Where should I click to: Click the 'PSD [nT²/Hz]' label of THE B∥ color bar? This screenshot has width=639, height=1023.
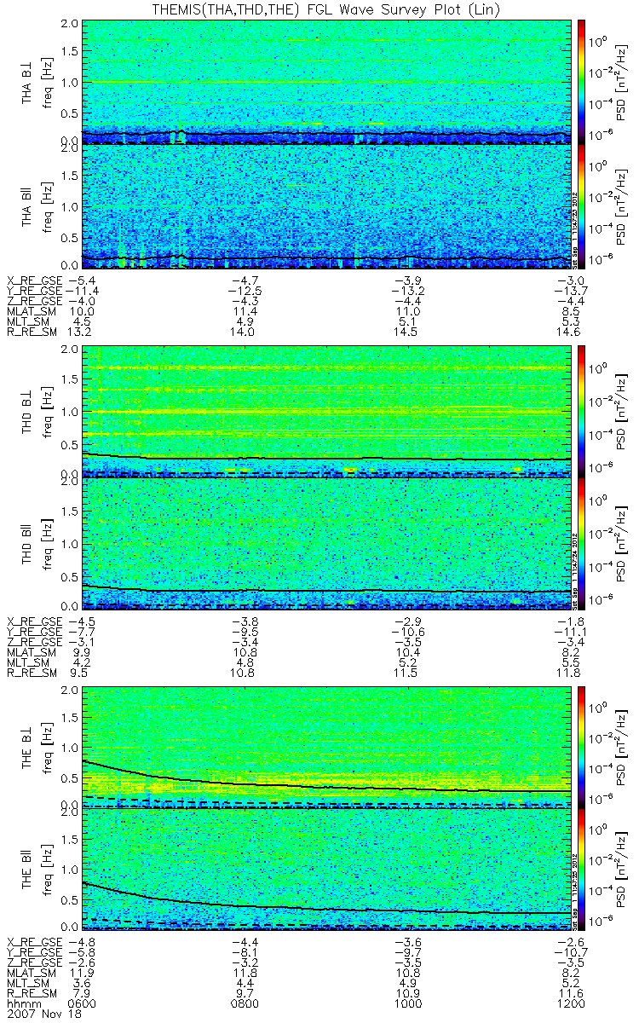621,870
